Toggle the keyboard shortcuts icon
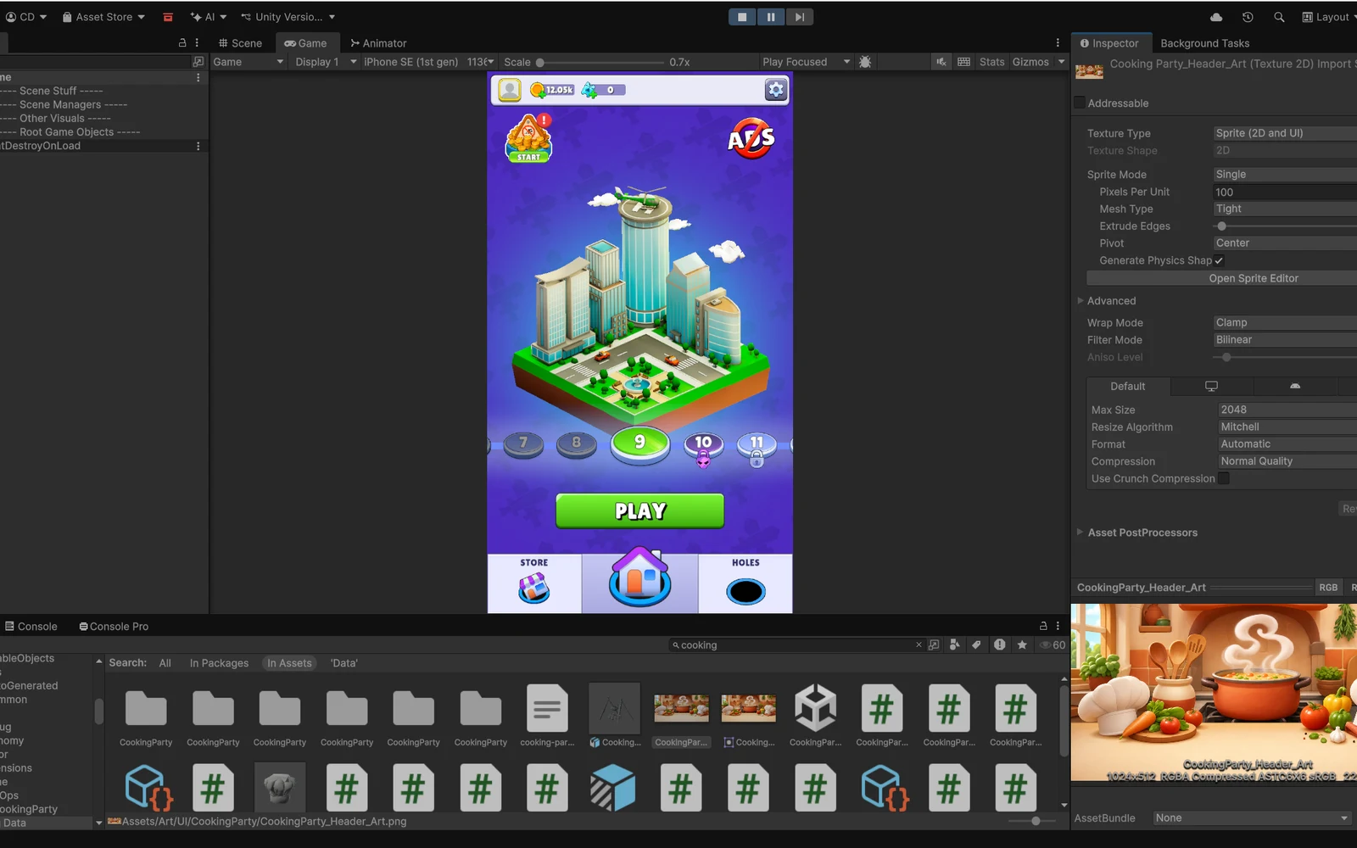The height and width of the screenshot is (848, 1357). 963,62
